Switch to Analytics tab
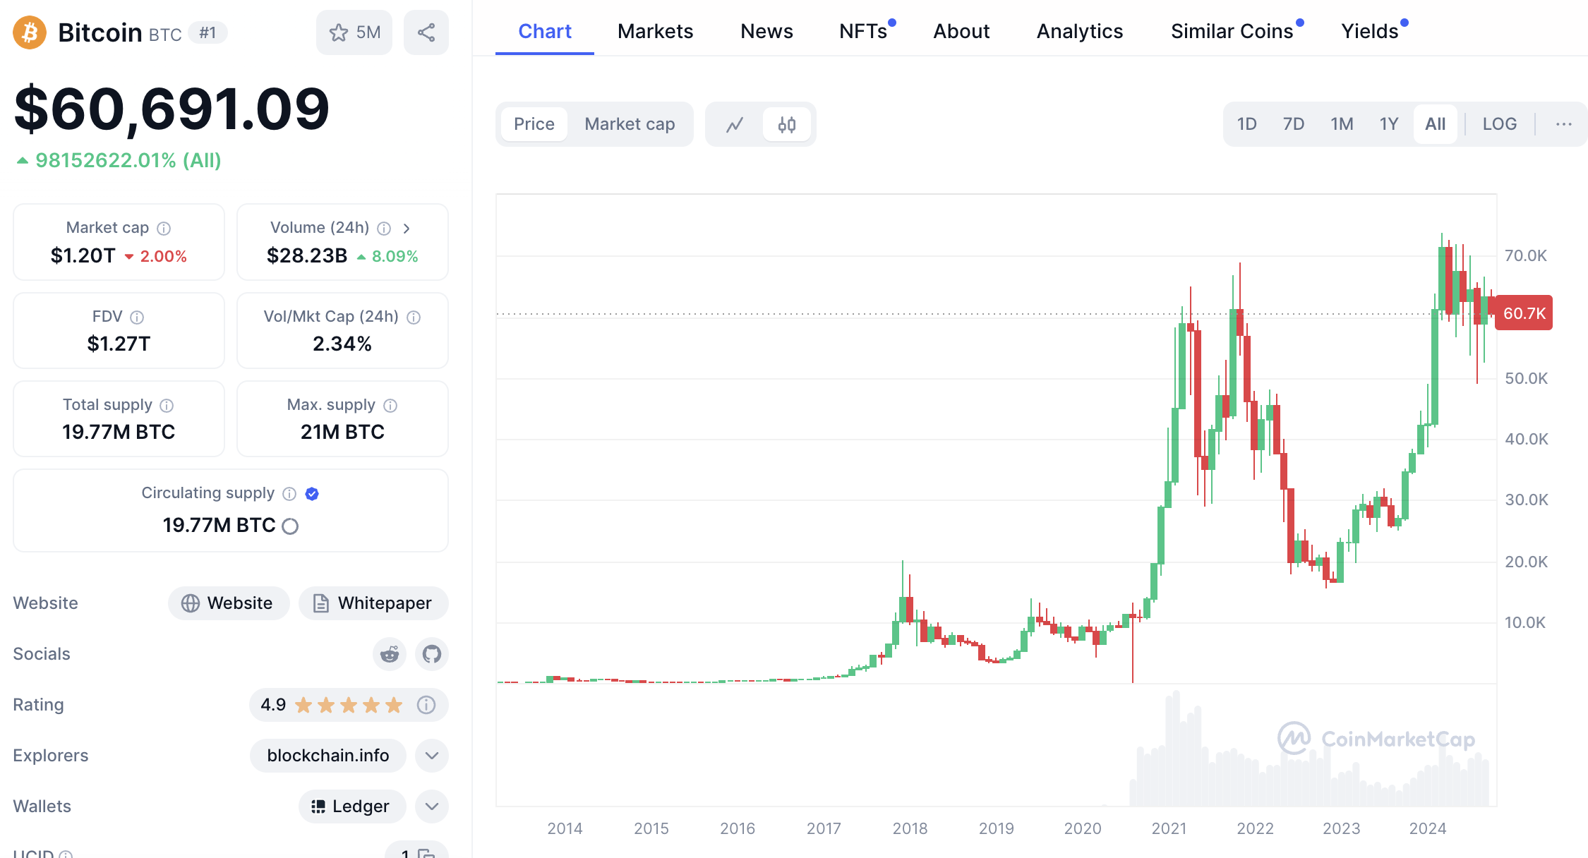This screenshot has height=858, width=1588. coord(1080,32)
